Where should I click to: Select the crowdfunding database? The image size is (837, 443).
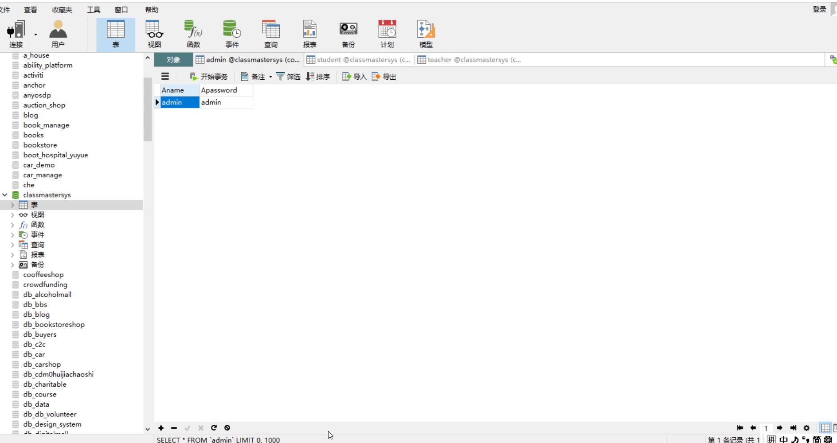(45, 284)
